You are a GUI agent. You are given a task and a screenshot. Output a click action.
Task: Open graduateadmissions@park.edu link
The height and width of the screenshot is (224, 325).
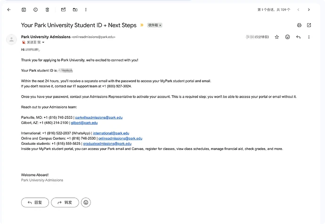[107, 143]
